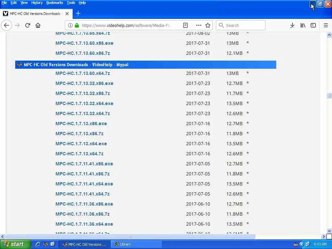Screen dimensions: 332x249
Task: Toggle the sidebar view
Action: point(313,25)
